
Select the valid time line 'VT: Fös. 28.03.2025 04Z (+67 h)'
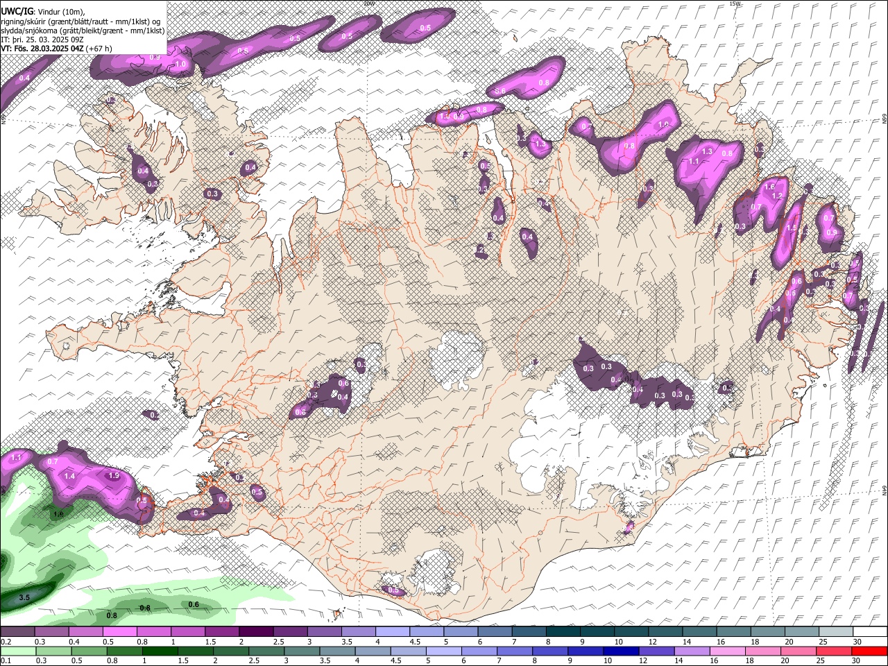(57, 49)
